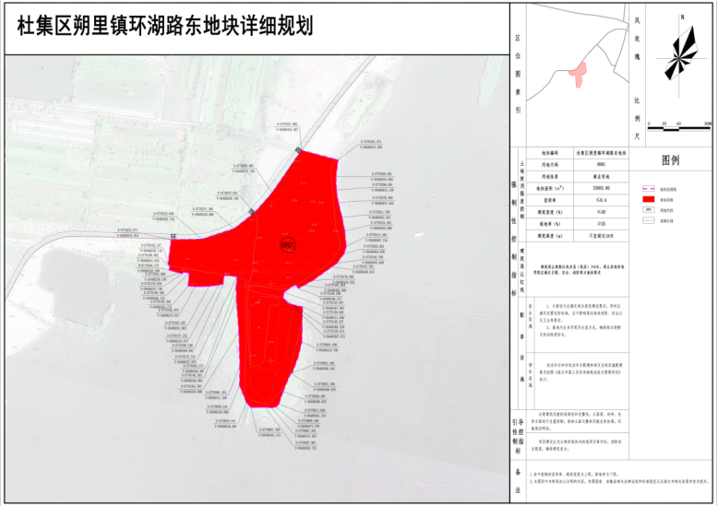Click the 比例尺 vertical label
Screen dimensions: 718x506
[636, 111]
